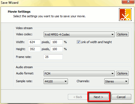
Task: Open audio format Options
Action: (x=122, y=73)
